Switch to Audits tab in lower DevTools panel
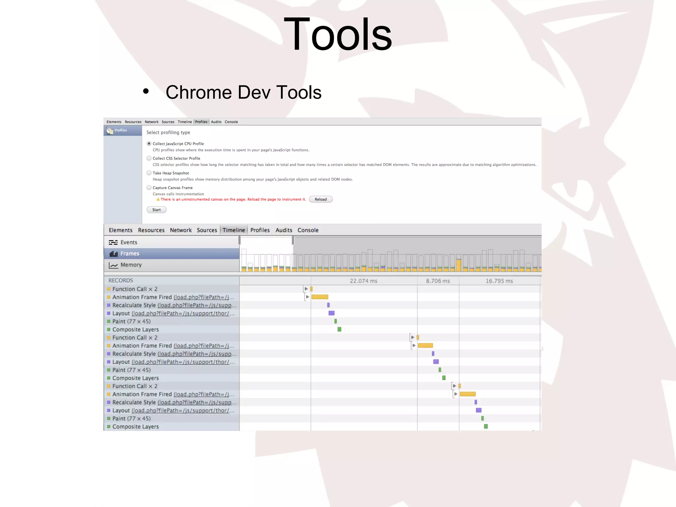This screenshot has width=676, height=507. [x=284, y=230]
